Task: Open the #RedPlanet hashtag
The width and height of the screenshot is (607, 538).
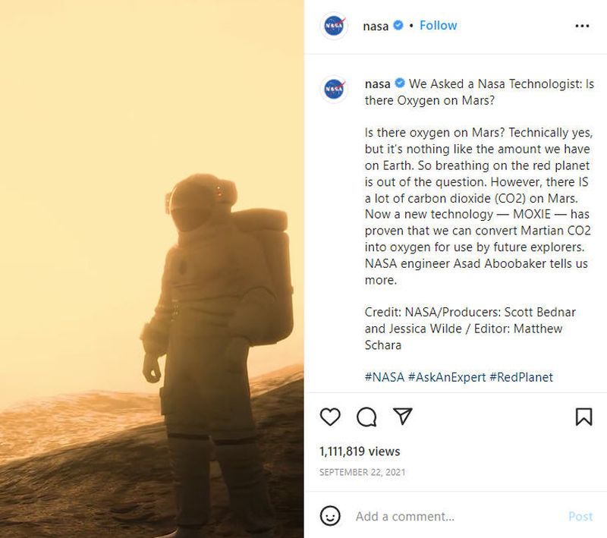Action: (x=521, y=377)
